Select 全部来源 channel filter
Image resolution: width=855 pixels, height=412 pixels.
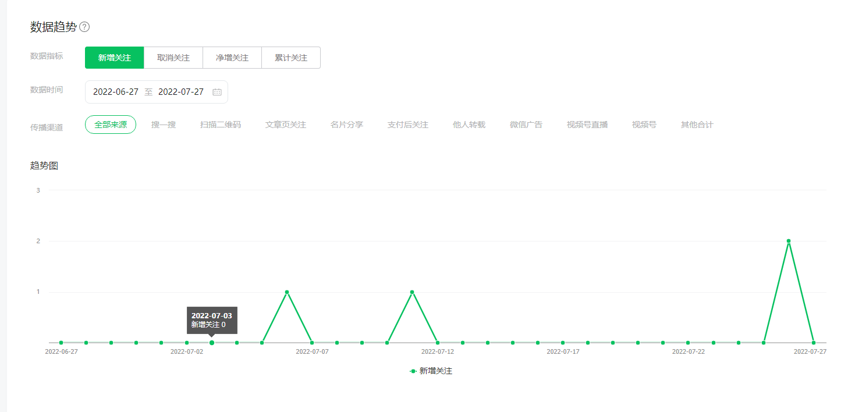(x=111, y=125)
